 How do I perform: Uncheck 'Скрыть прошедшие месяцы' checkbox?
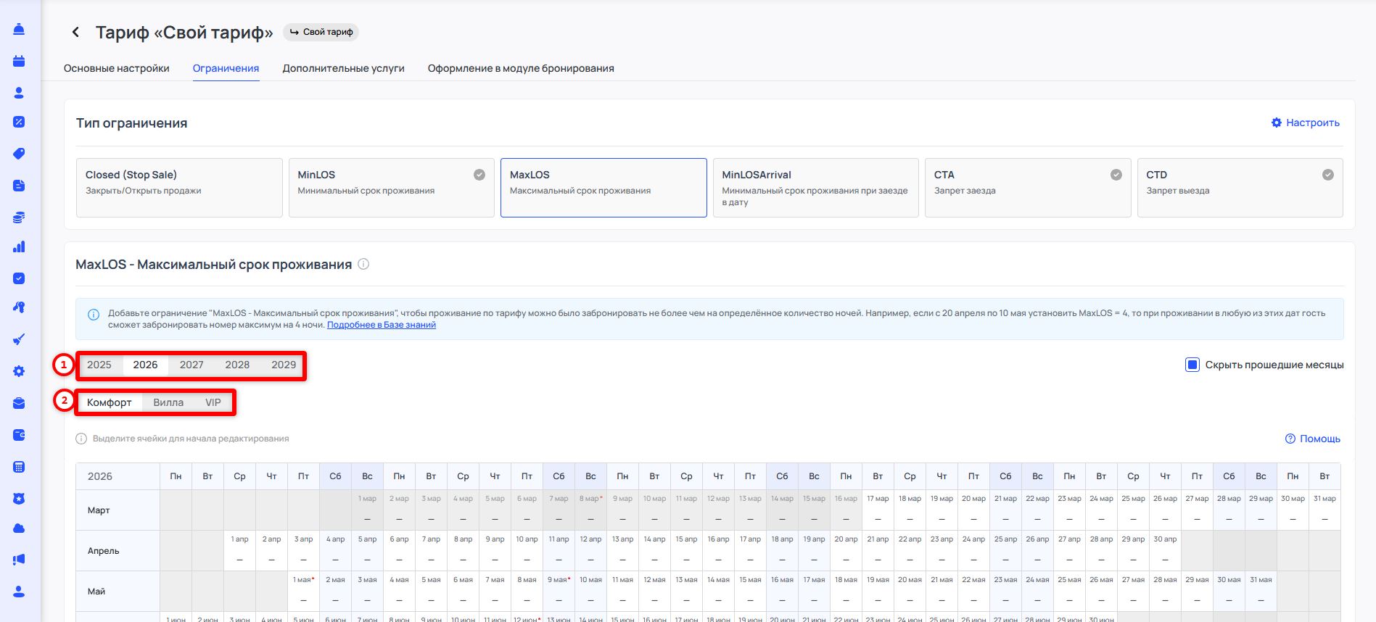[1192, 365]
